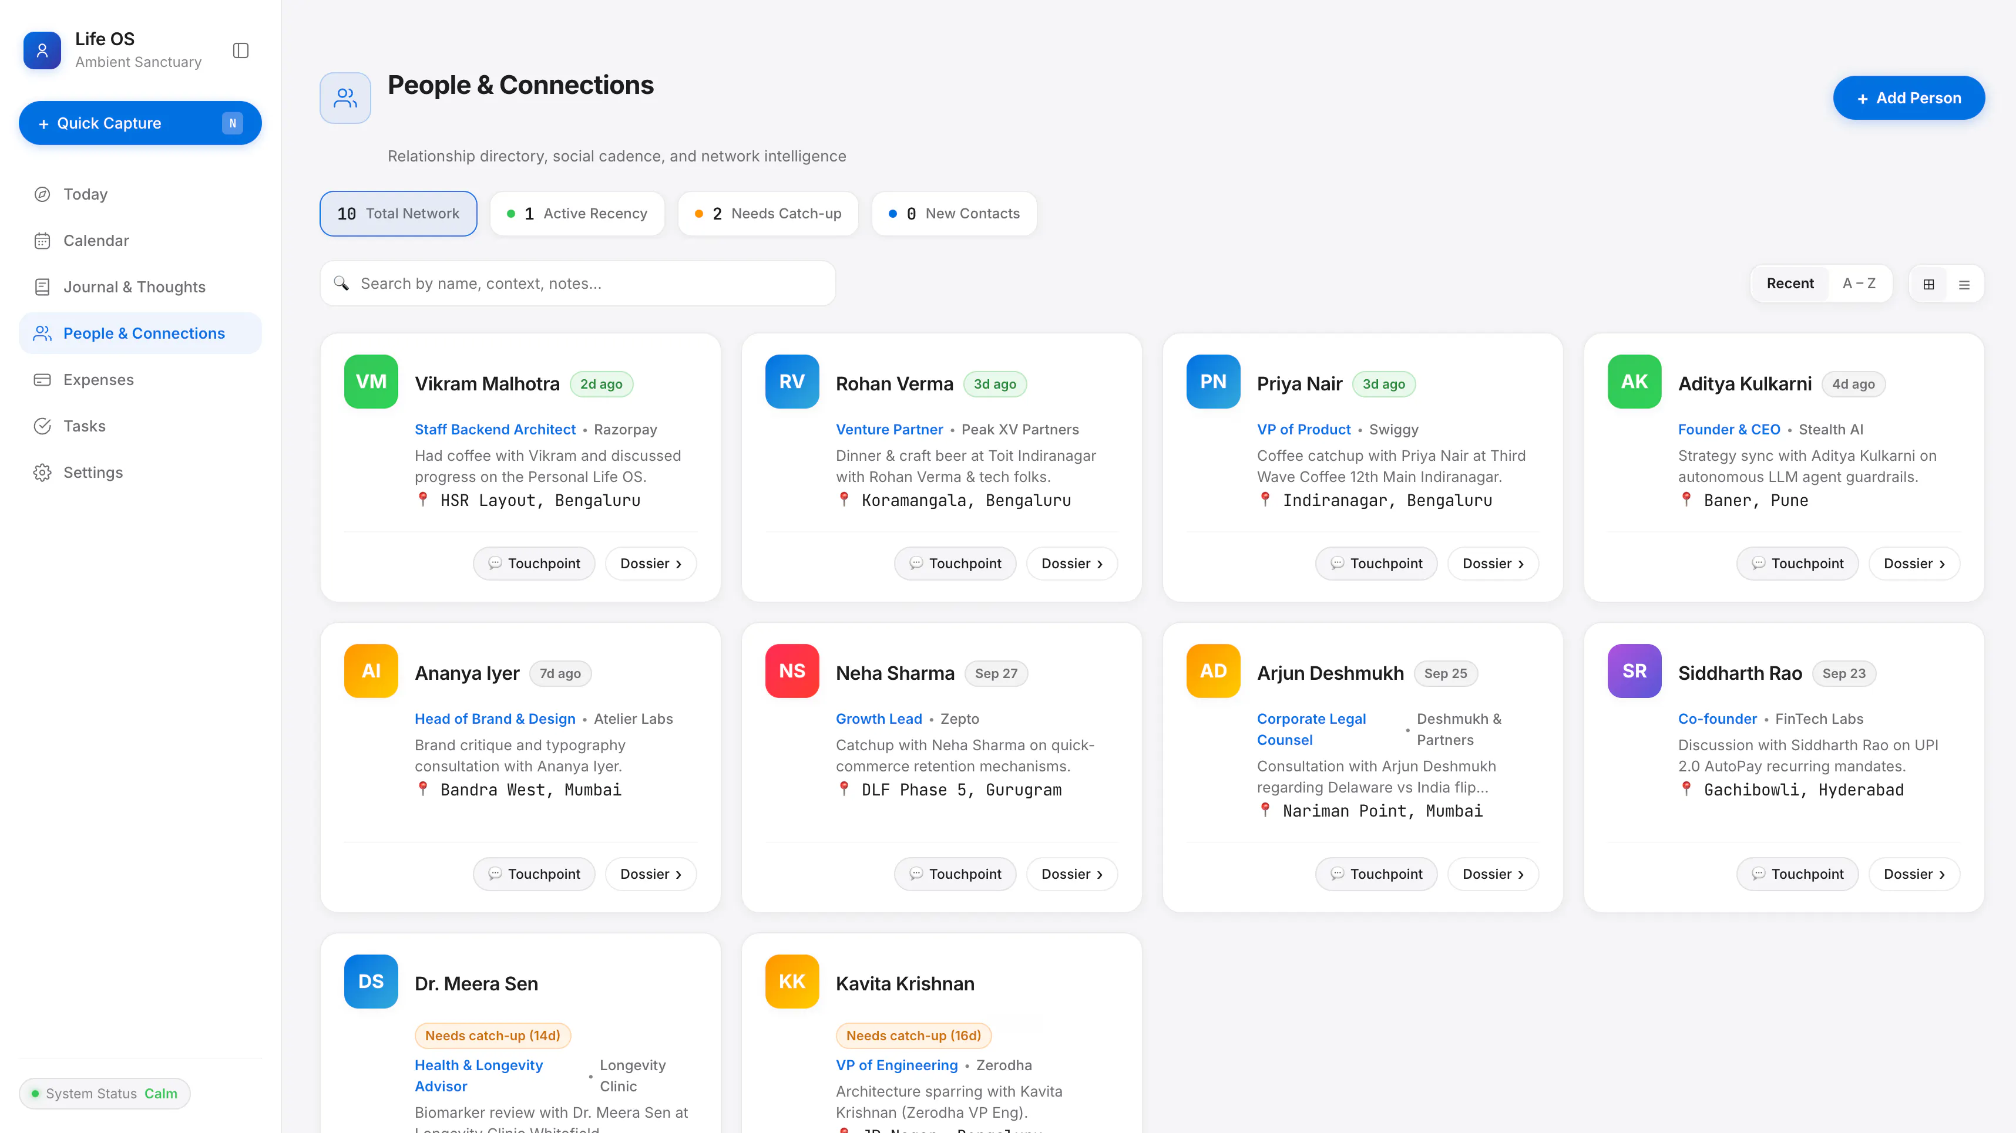Screen dimensions: 2016x1133
Task: Click Vikram Malhotra's VM avatar
Action: [x=371, y=382]
